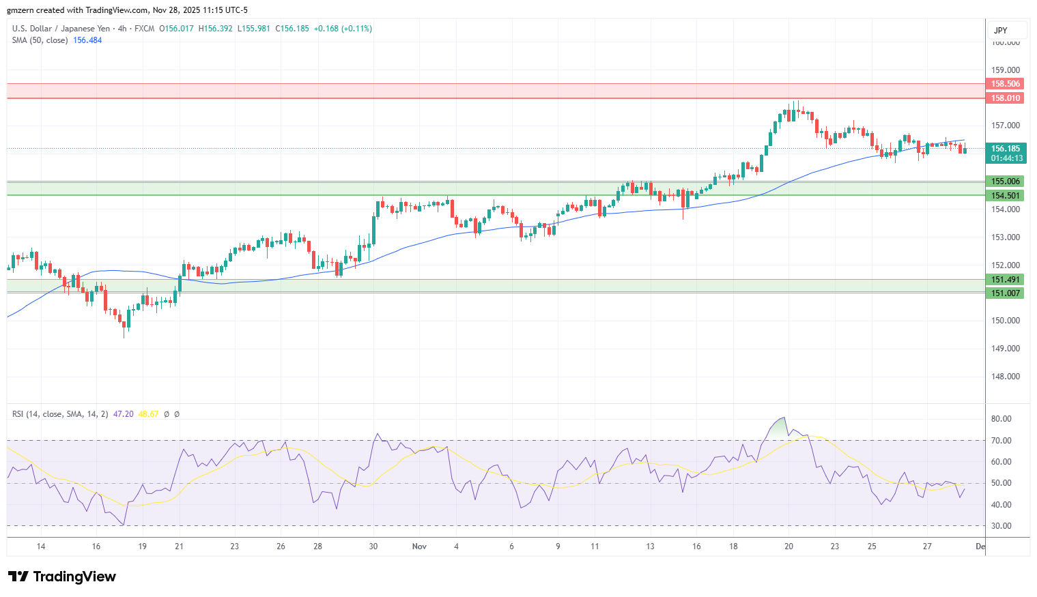Click the 155.006 support price label
This screenshot has height=597, width=1037.
tap(1006, 181)
